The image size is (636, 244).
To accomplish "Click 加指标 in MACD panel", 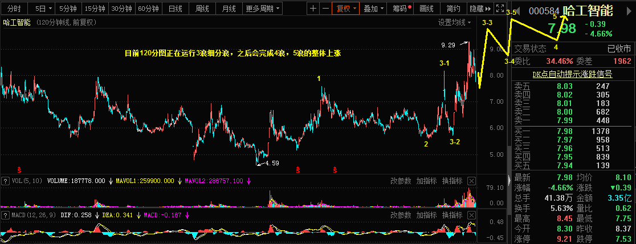I will 426,215.
